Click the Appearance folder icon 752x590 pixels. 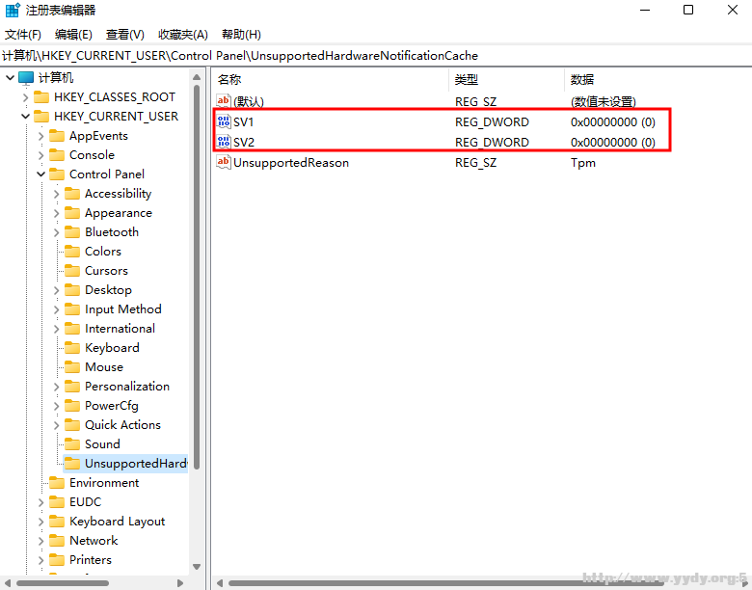72,213
